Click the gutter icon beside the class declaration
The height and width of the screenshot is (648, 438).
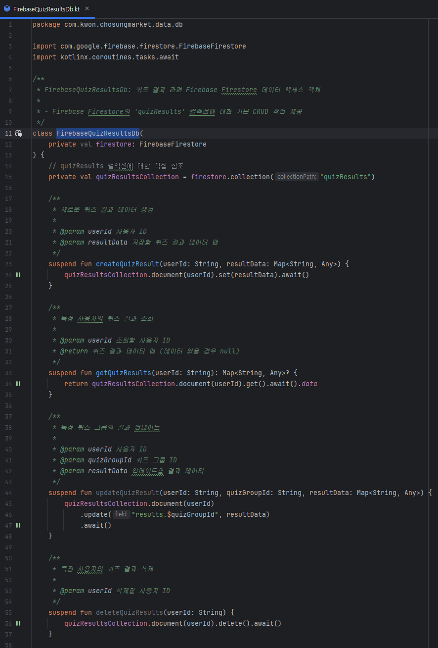pos(18,133)
